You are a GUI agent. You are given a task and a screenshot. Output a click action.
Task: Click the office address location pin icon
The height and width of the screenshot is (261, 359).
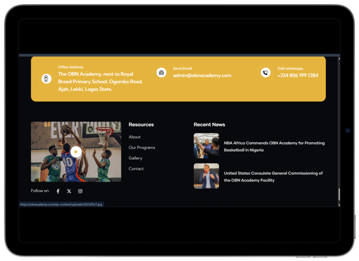click(x=46, y=78)
